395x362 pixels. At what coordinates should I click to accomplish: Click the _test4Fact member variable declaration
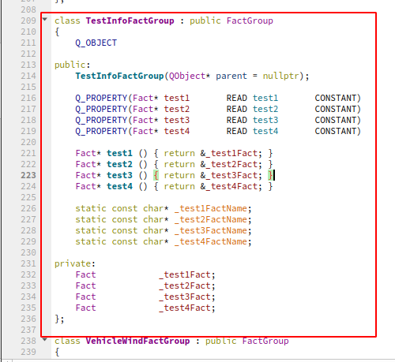[187, 308]
